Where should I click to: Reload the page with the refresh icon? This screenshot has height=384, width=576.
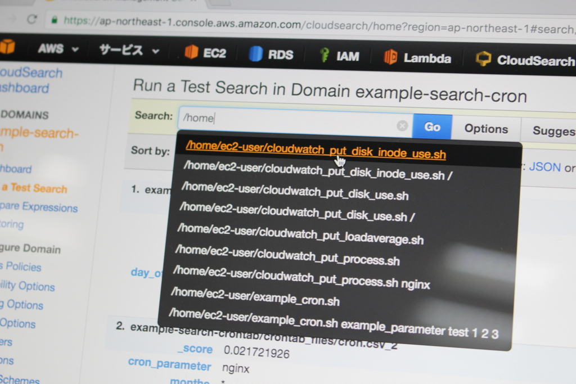click(32, 19)
